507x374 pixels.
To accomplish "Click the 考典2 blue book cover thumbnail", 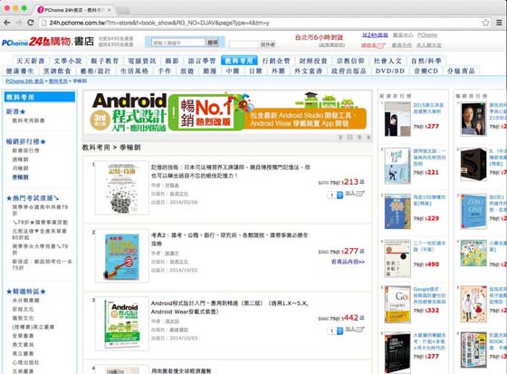I will (122, 256).
